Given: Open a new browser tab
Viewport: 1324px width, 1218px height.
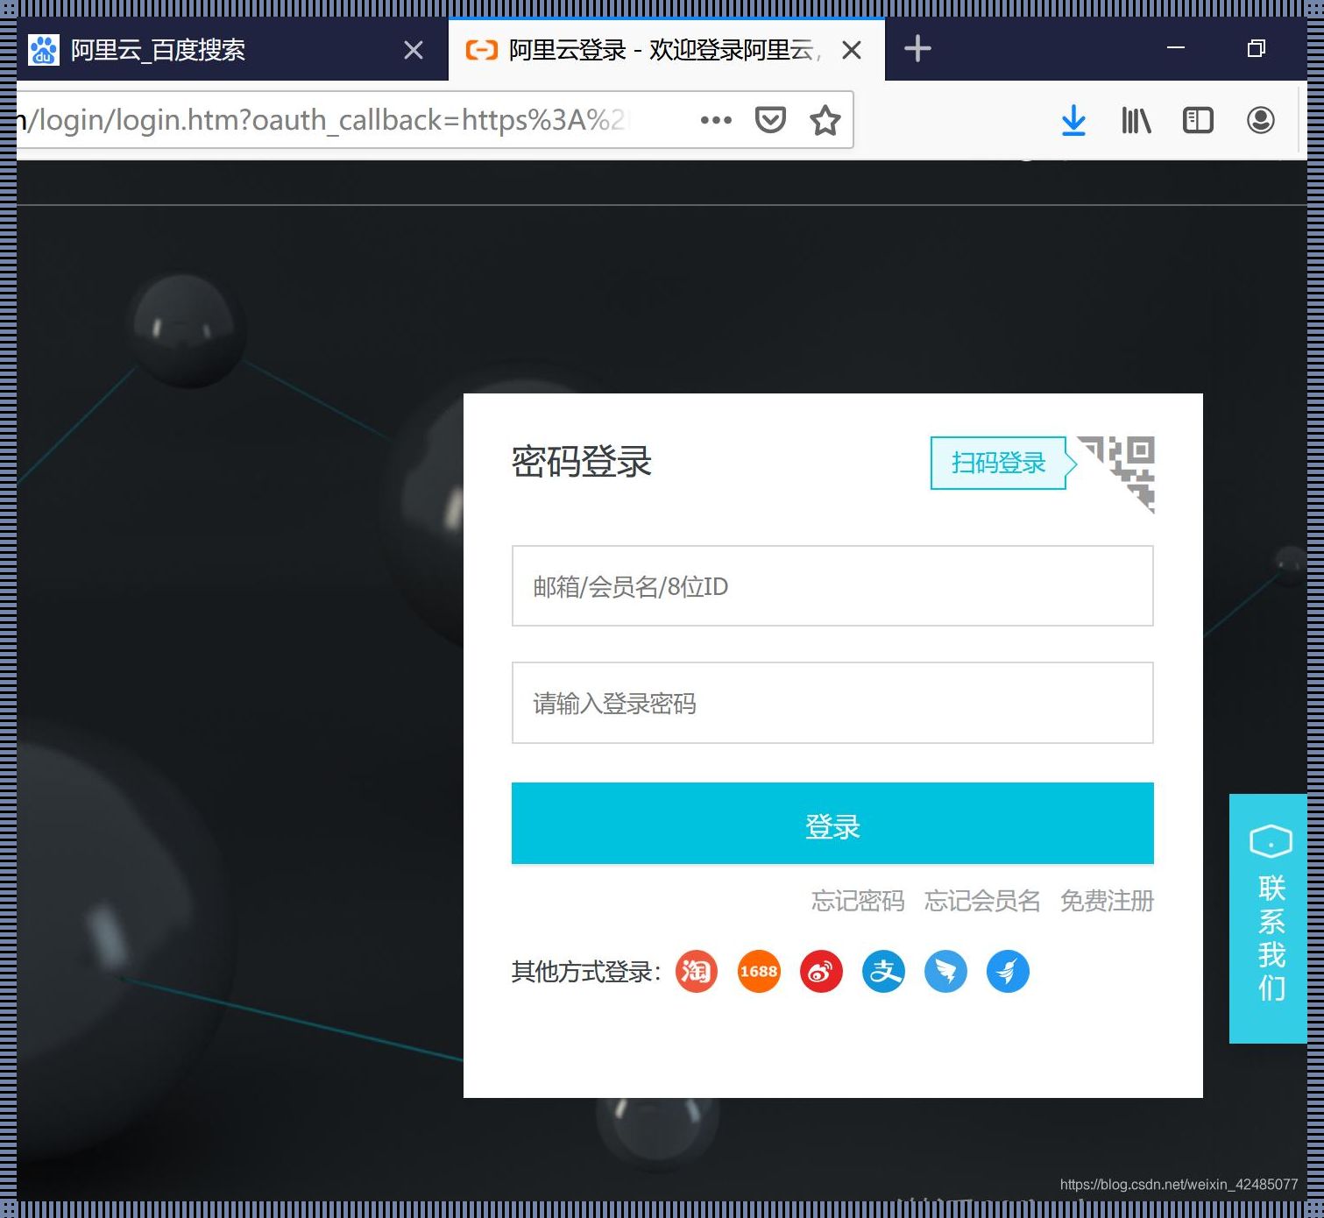Looking at the screenshot, I should point(917,48).
